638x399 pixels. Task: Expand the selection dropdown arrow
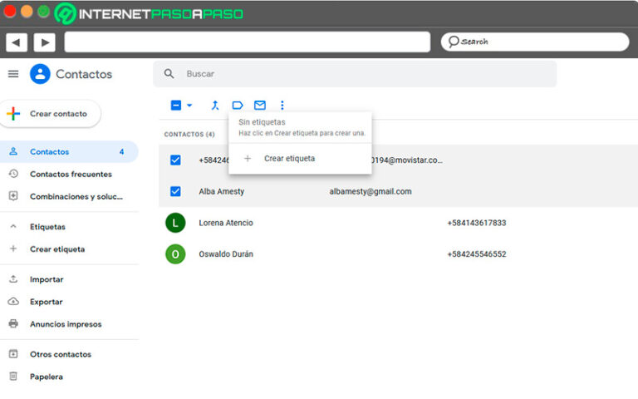pyautogui.click(x=189, y=106)
